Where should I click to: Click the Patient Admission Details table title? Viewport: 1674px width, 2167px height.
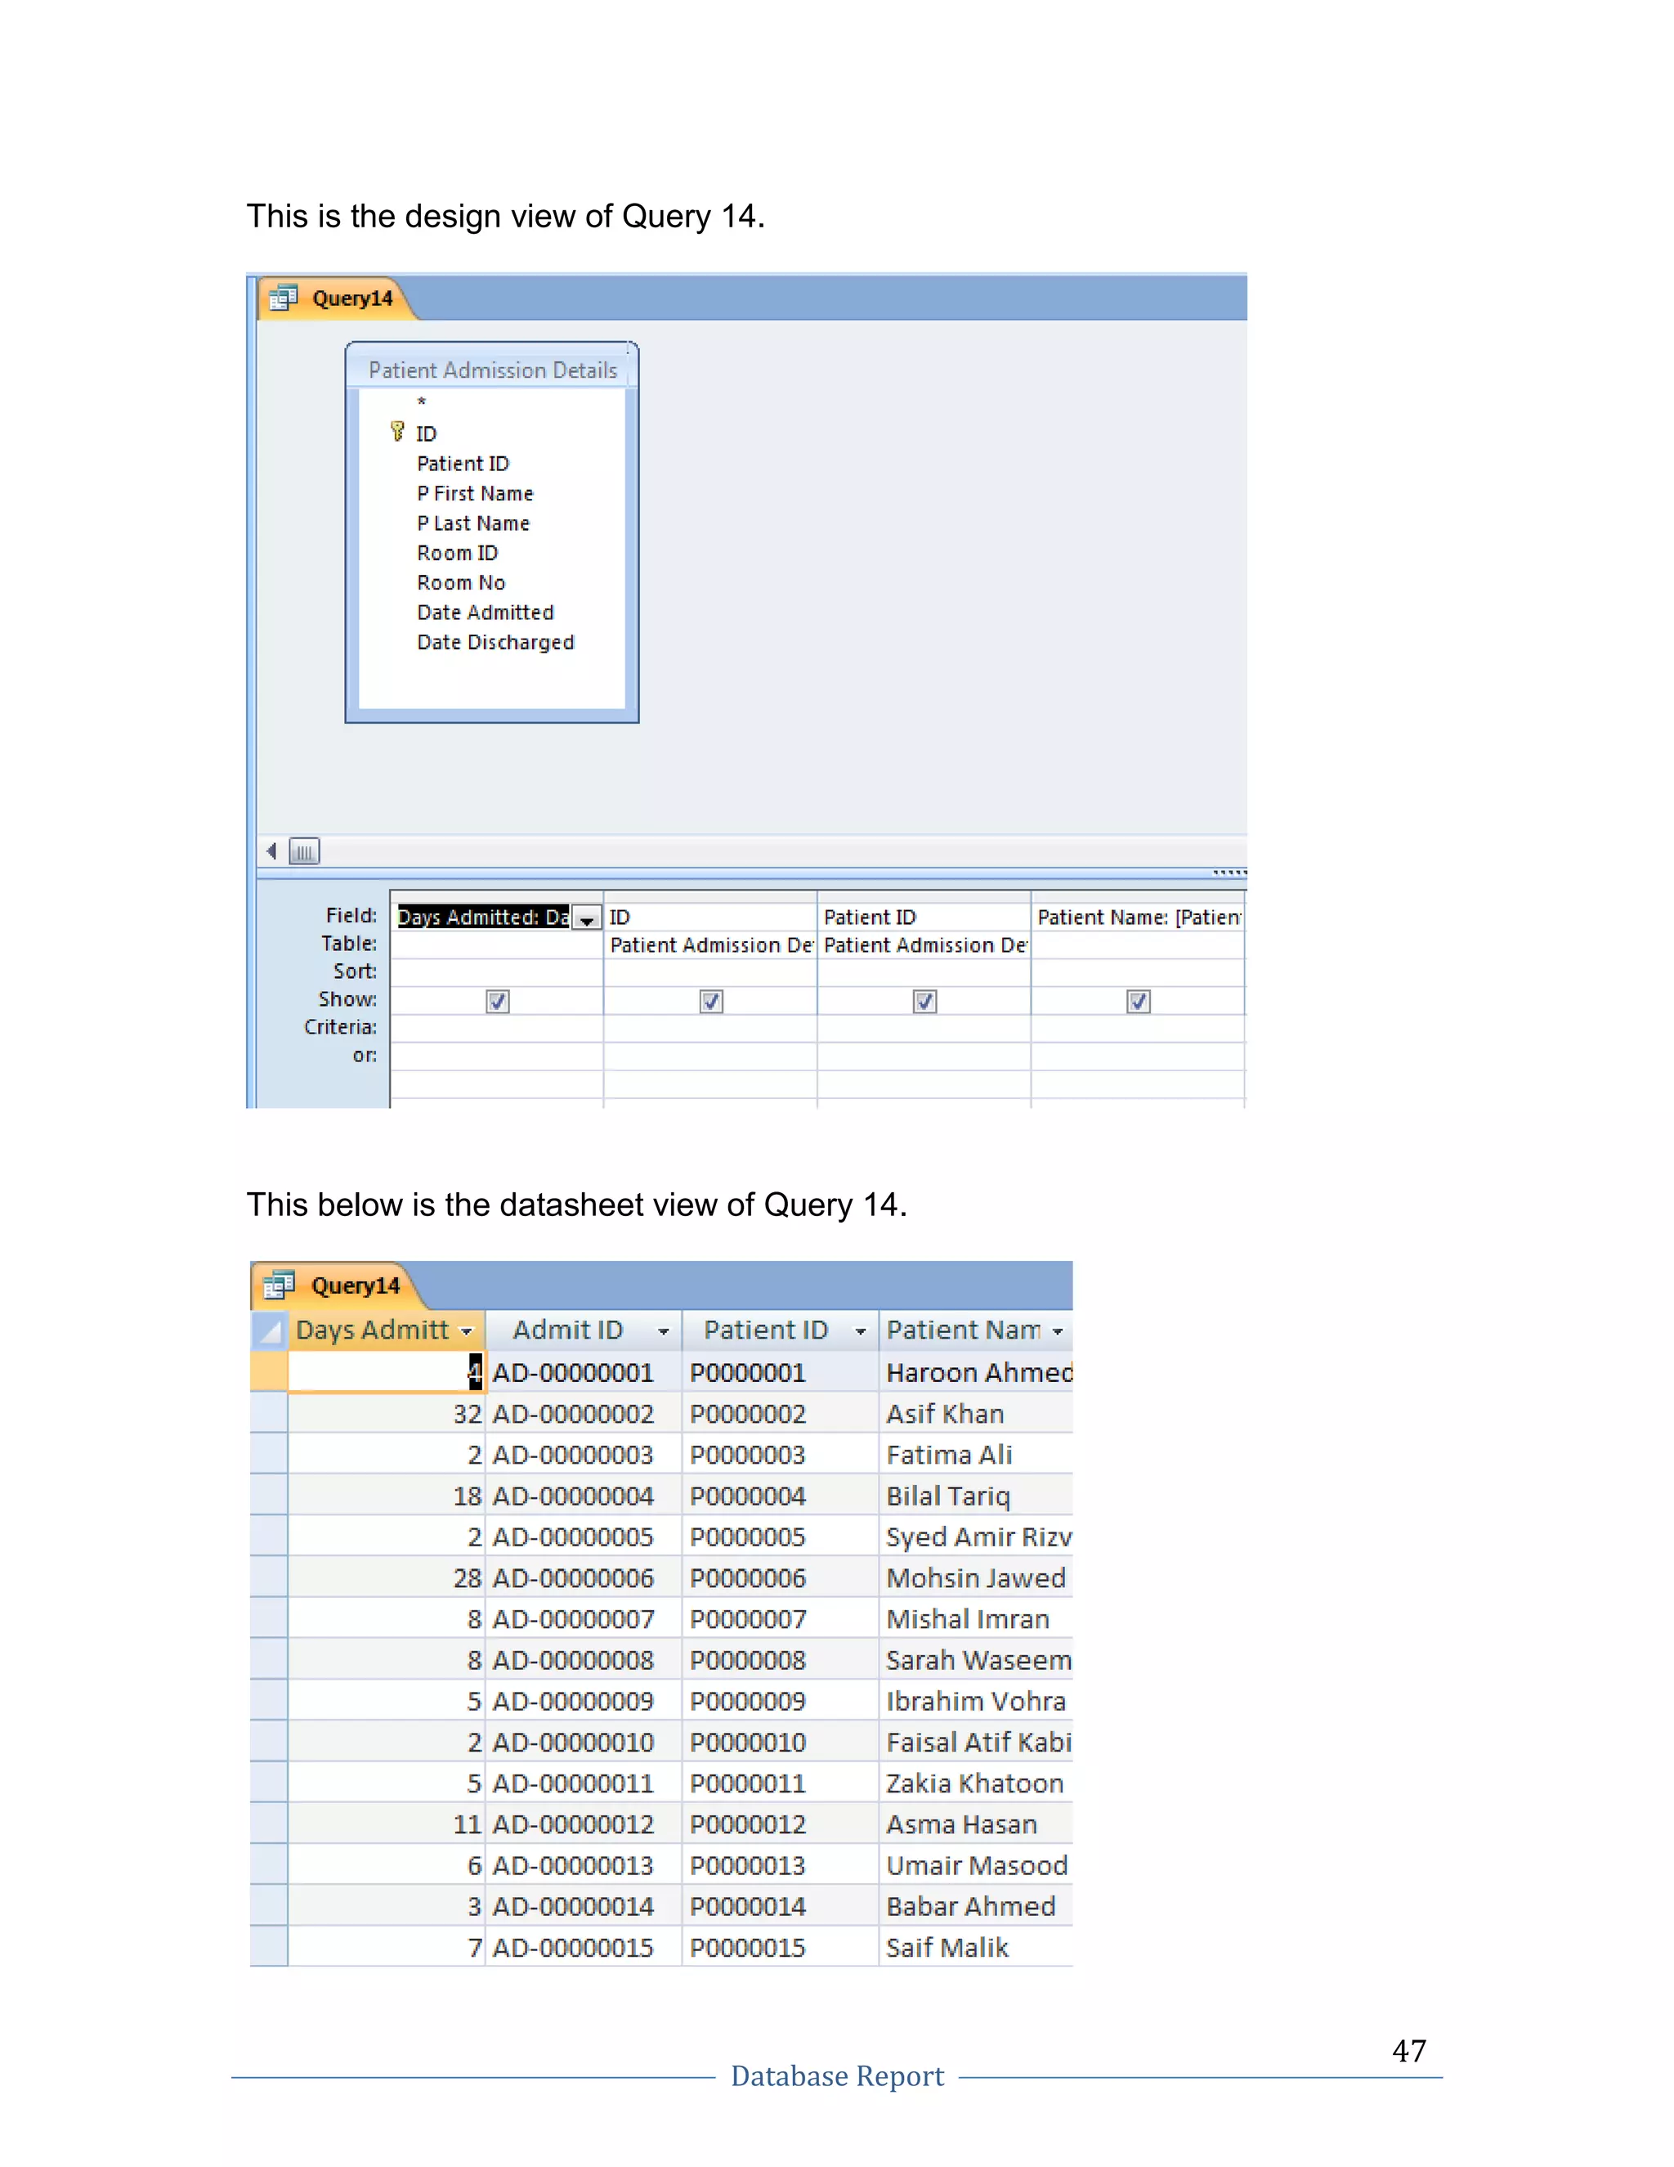(492, 370)
